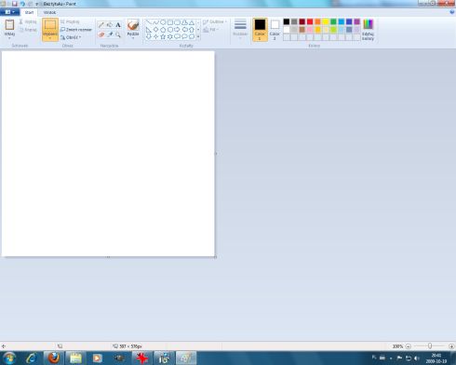Click the Wytnij (Cut) button
456x365 pixels.
tap(28, 21)
